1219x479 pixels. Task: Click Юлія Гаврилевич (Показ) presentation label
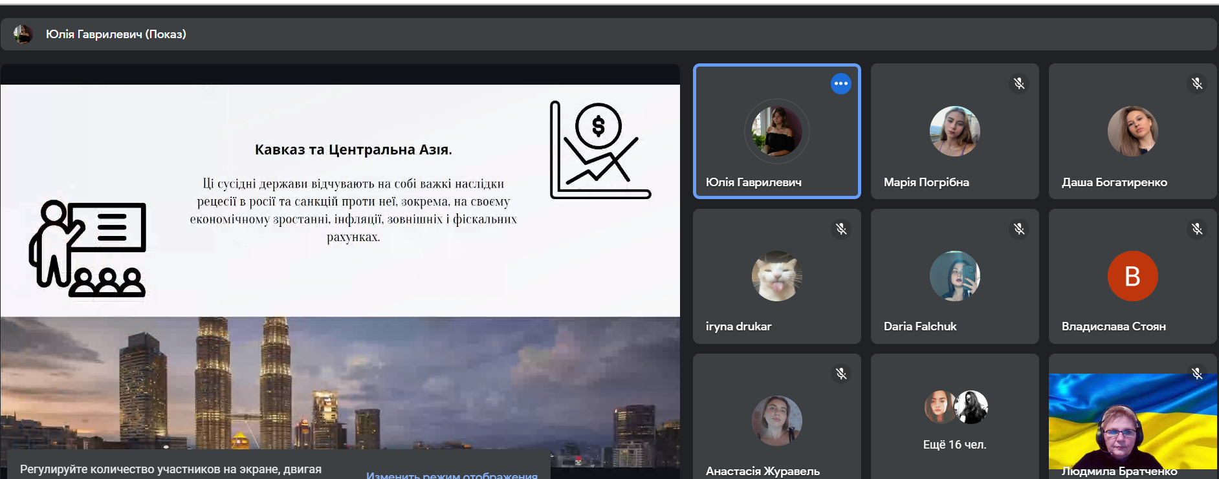[116, 34]
